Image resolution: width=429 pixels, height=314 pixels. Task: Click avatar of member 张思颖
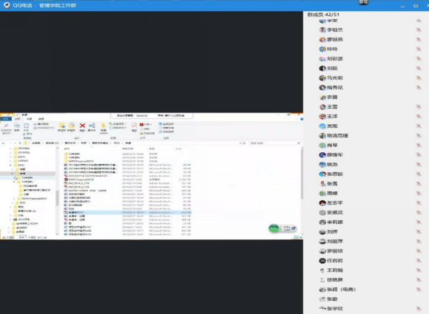(x=322, y=174)
